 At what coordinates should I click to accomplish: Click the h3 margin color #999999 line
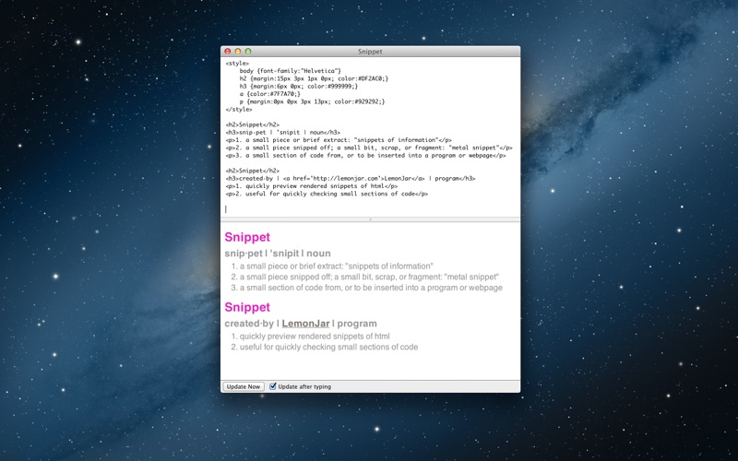tap(298, 86)
